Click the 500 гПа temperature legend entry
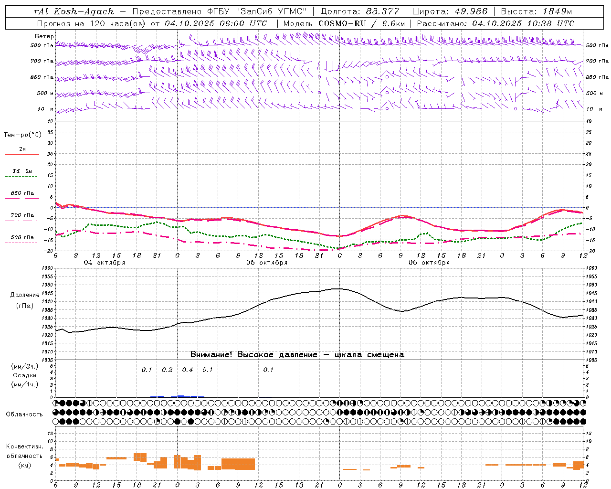611x489 pixels. point(22,237)
